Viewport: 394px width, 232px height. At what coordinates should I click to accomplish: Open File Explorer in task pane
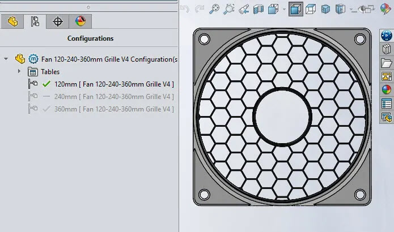pyautogui.click(x=387, y=63)
